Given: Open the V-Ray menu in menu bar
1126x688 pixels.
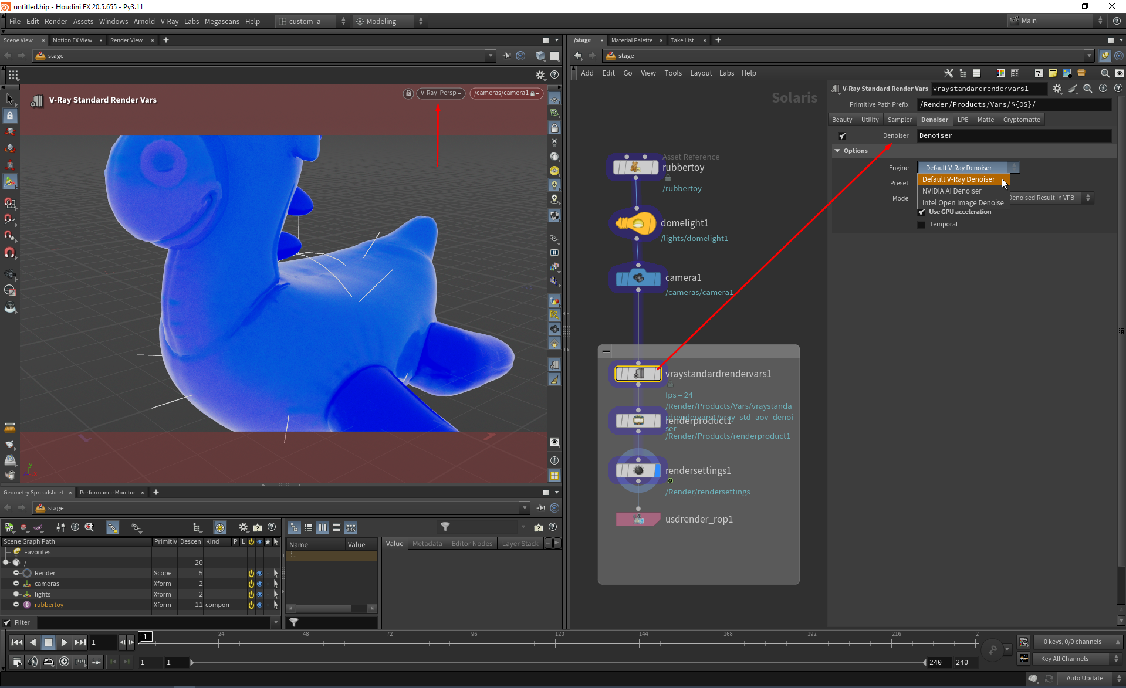Looking at the screenshot, I should click(170, 22).
